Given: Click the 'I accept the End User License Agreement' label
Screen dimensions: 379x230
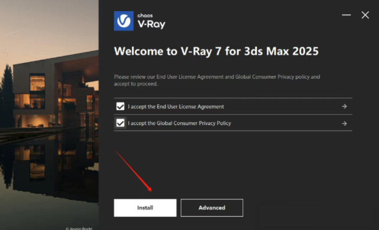Looking at the screenshot, I should [176, 107].
